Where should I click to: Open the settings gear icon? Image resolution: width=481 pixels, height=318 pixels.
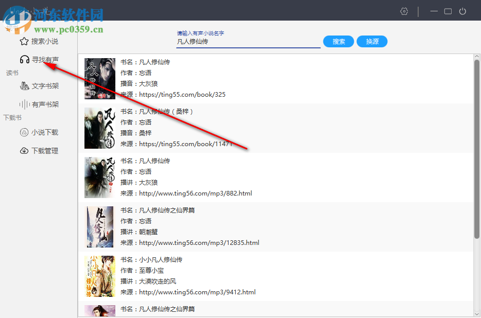(x=404, y=11)
